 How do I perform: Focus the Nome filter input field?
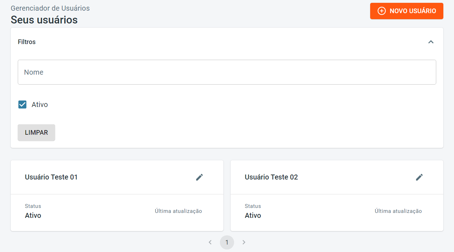coord(227,72)
